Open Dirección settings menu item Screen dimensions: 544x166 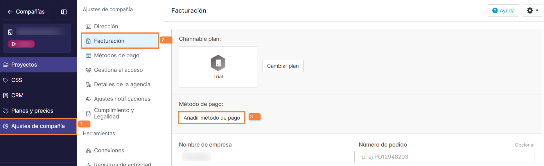tap(106, 26)
